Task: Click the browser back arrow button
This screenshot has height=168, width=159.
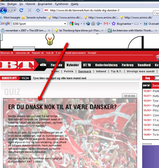Action: [3, 10]
